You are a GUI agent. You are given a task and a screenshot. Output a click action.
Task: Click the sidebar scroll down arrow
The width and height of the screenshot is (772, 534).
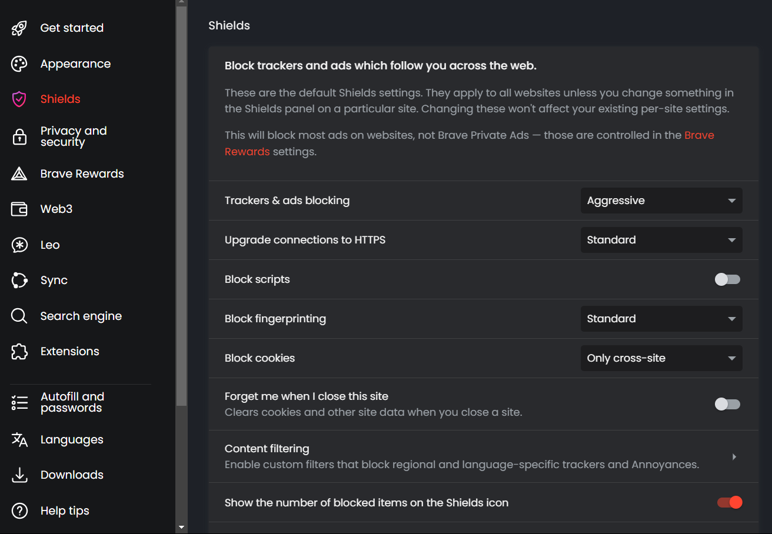(x=181, y=528)
